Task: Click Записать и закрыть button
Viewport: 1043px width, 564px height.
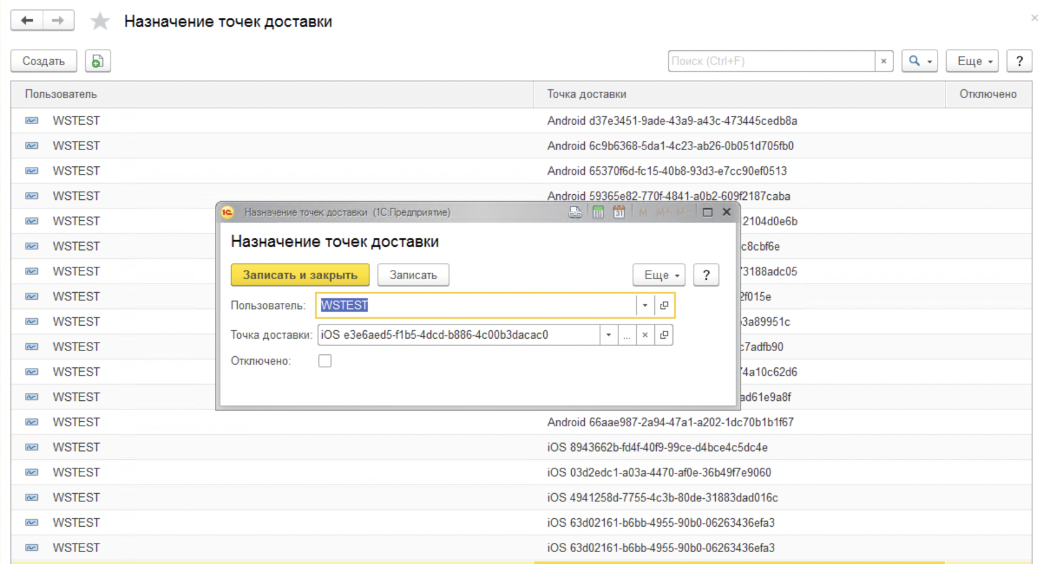Action: 300,275
